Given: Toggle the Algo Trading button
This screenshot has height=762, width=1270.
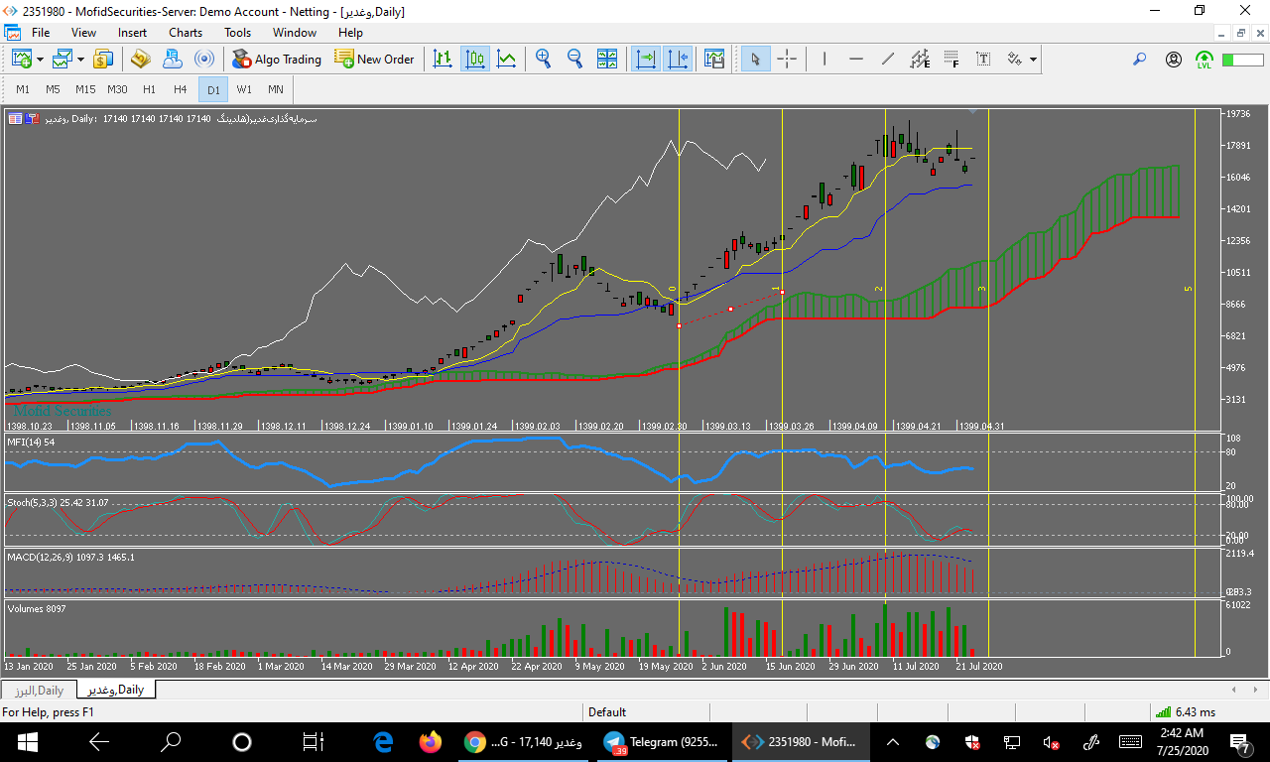Looking at the screenshot, I should pos(277,60).
